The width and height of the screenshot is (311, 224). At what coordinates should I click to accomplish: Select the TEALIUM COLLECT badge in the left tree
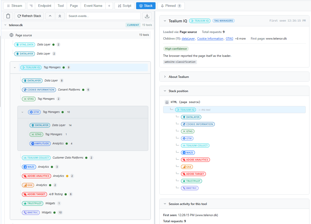(x=36, y=158)
